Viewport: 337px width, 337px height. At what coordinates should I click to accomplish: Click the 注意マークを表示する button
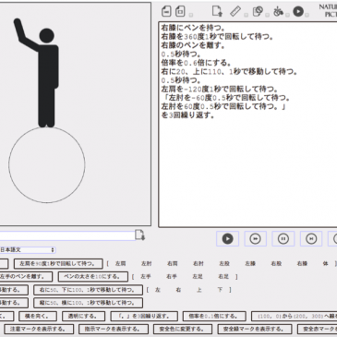[x=39, y=329]
